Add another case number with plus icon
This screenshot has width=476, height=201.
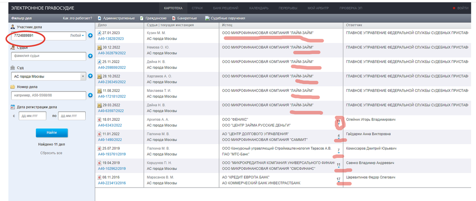(90, 95)
